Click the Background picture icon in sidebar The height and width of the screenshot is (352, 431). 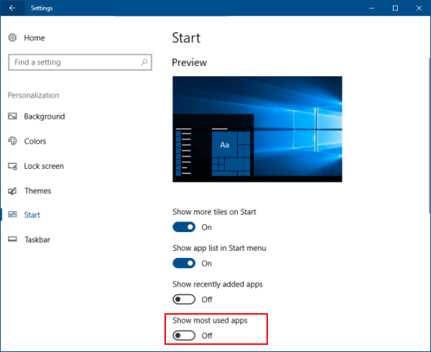[12, 116]
